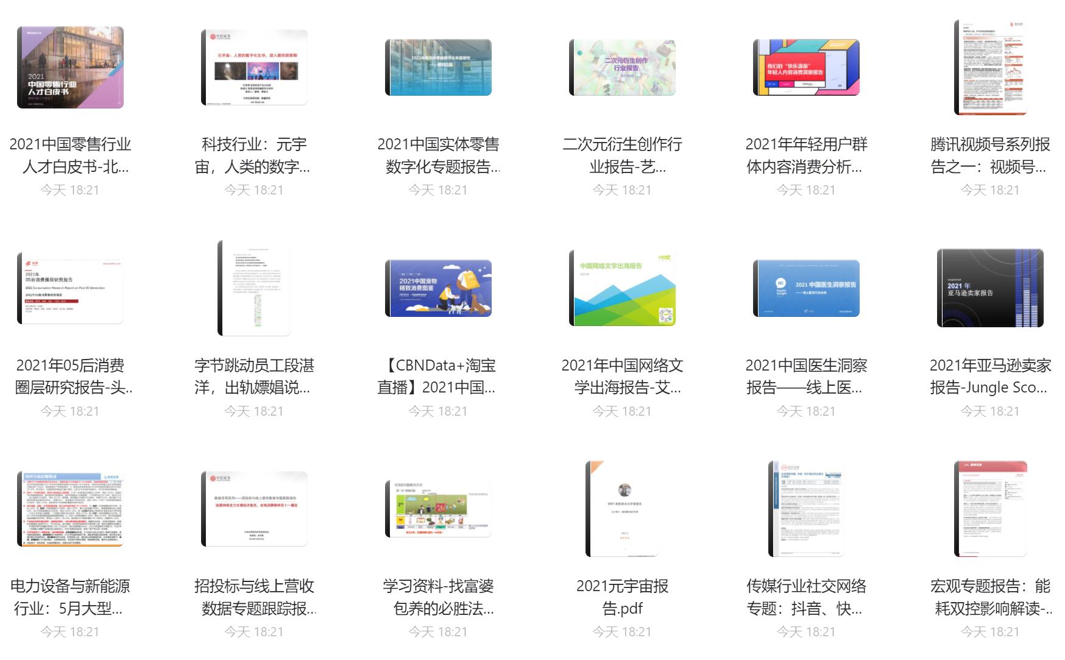Select the 传媒行业社交网络专题 document preview
The image size is (1065, 660).
(x=806, y=509)
